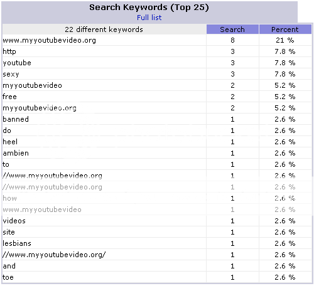Click the 7.8 % value in the youtube row

285,63
